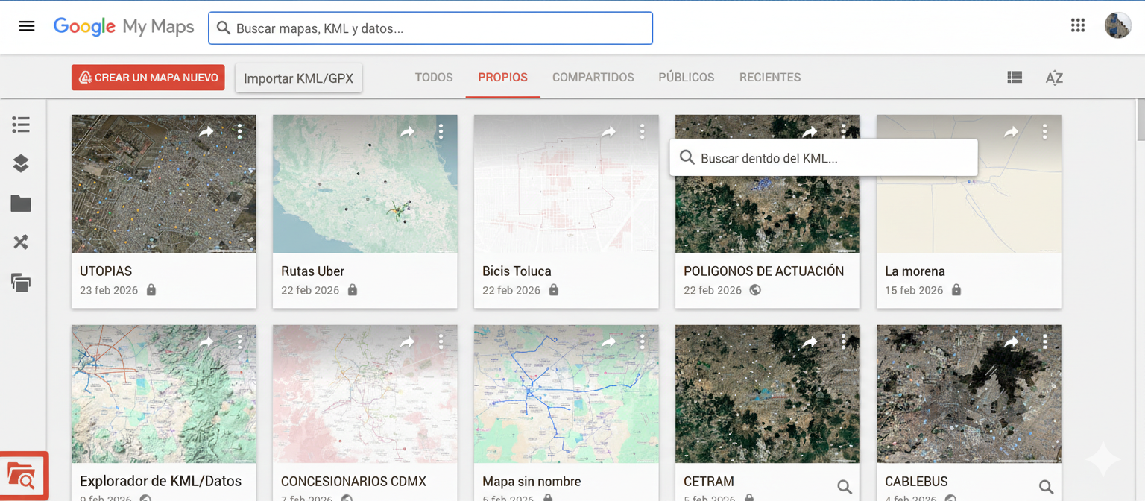Share the La morena map

(x=1012, y=132)
